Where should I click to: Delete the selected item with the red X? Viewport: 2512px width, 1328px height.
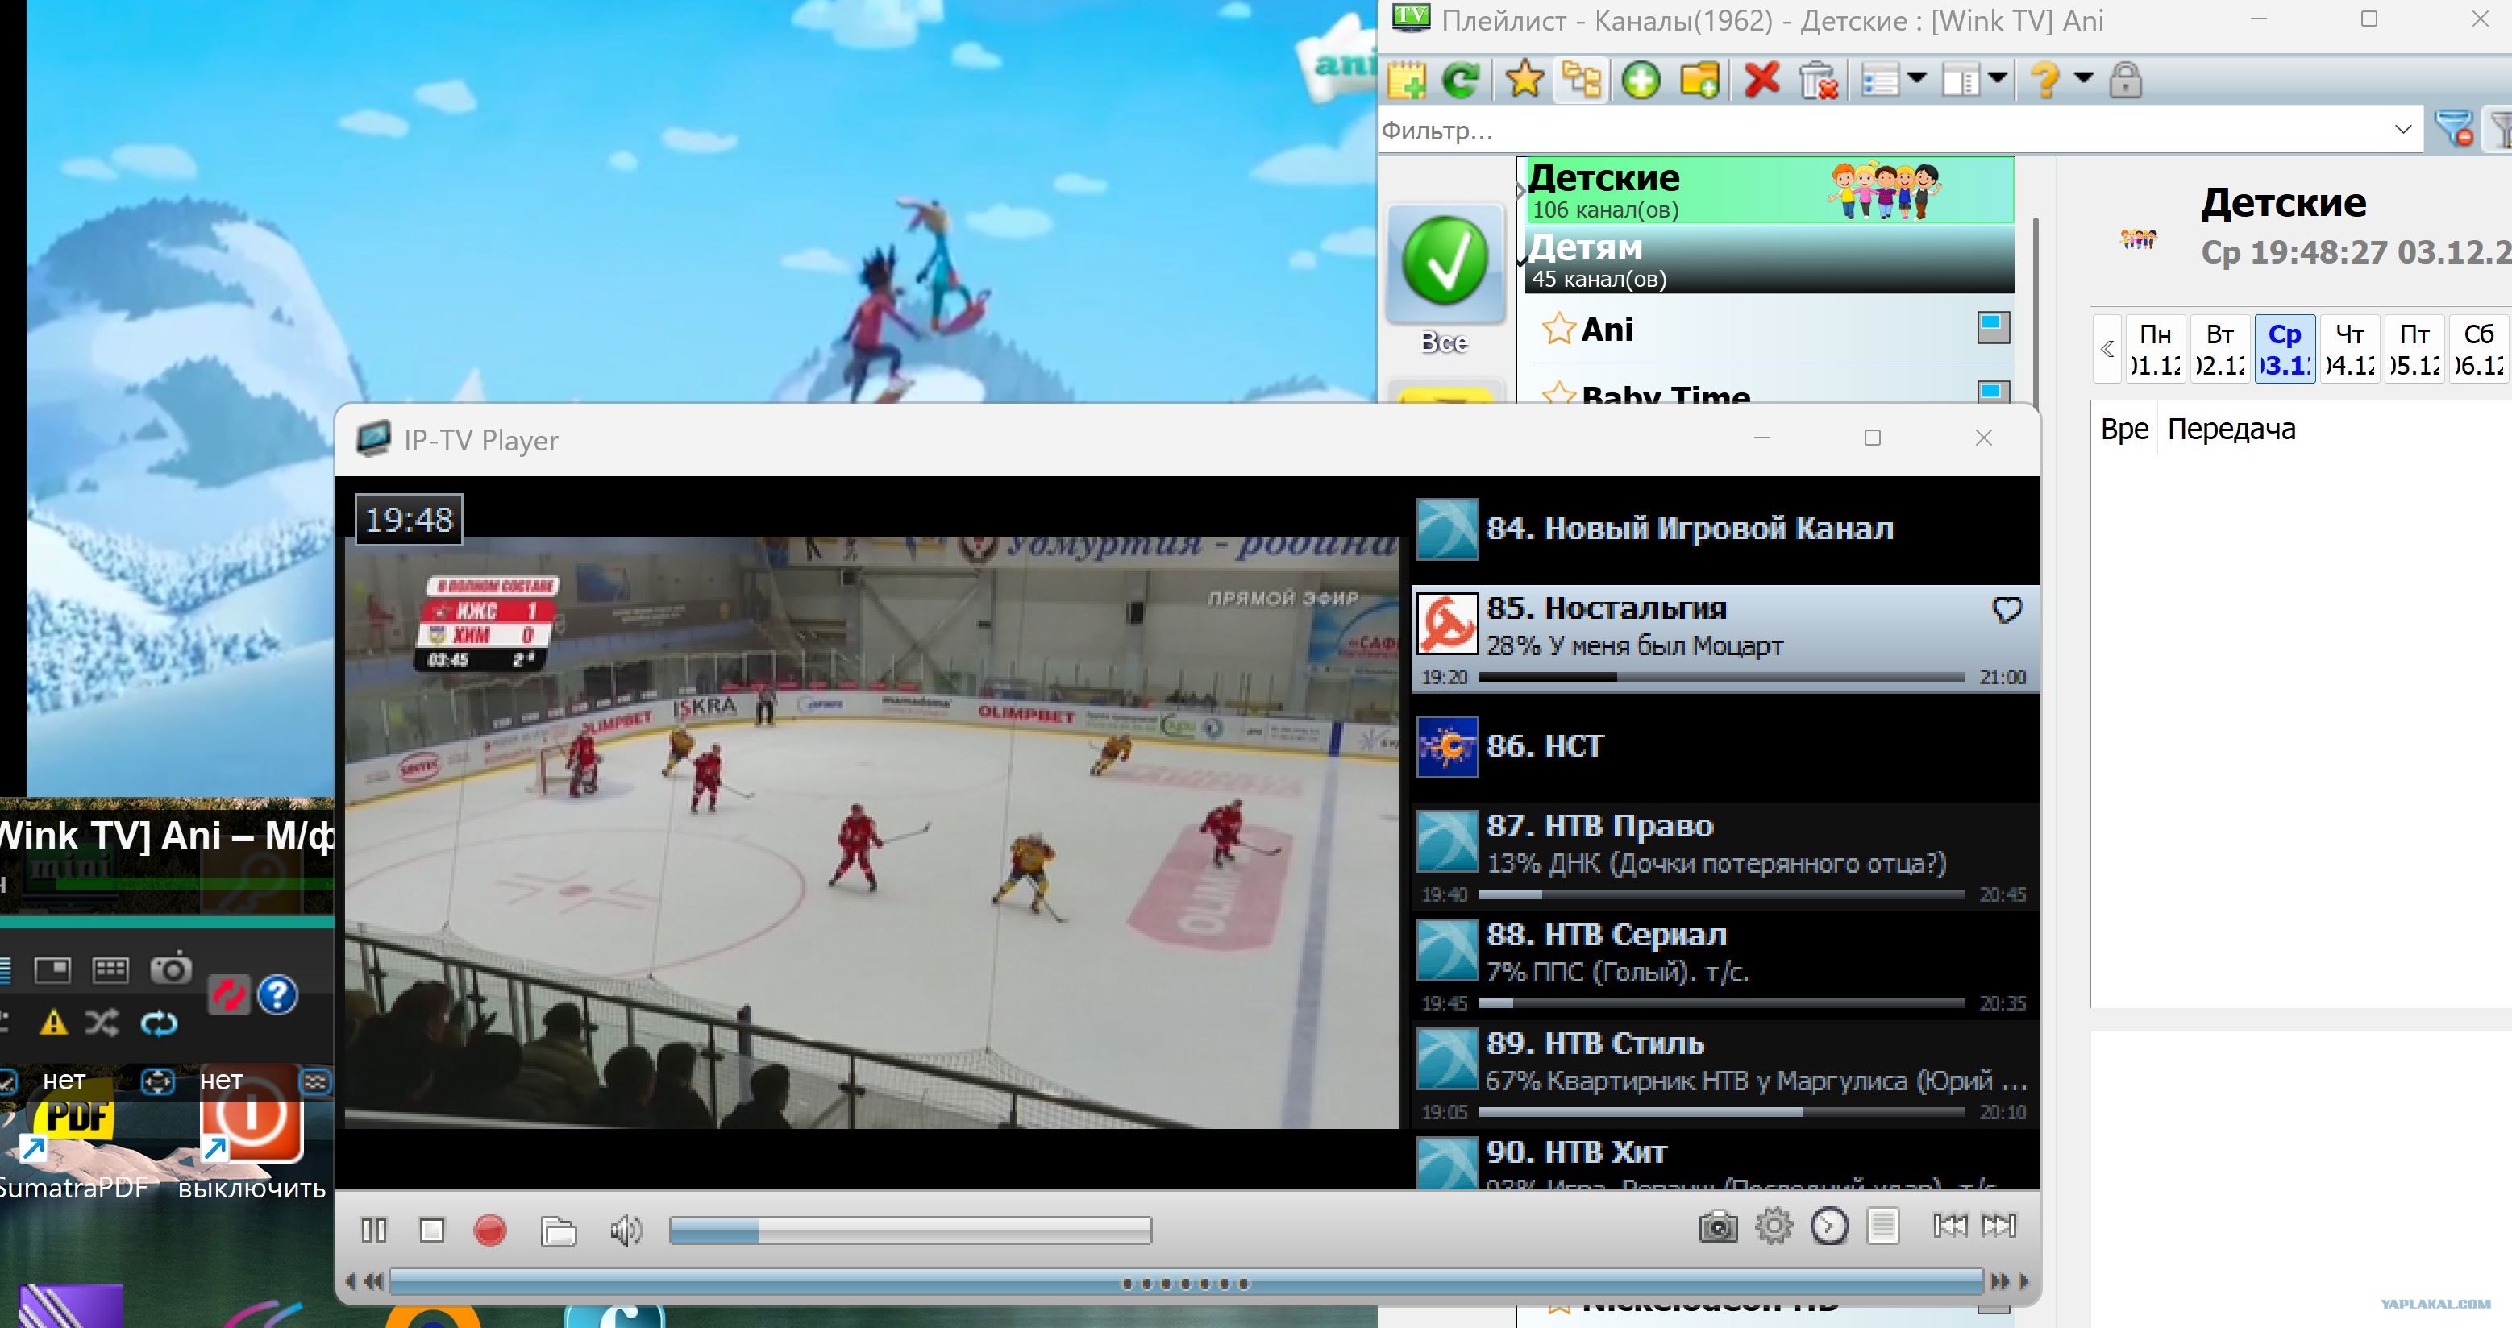[x=1761, y=80]
